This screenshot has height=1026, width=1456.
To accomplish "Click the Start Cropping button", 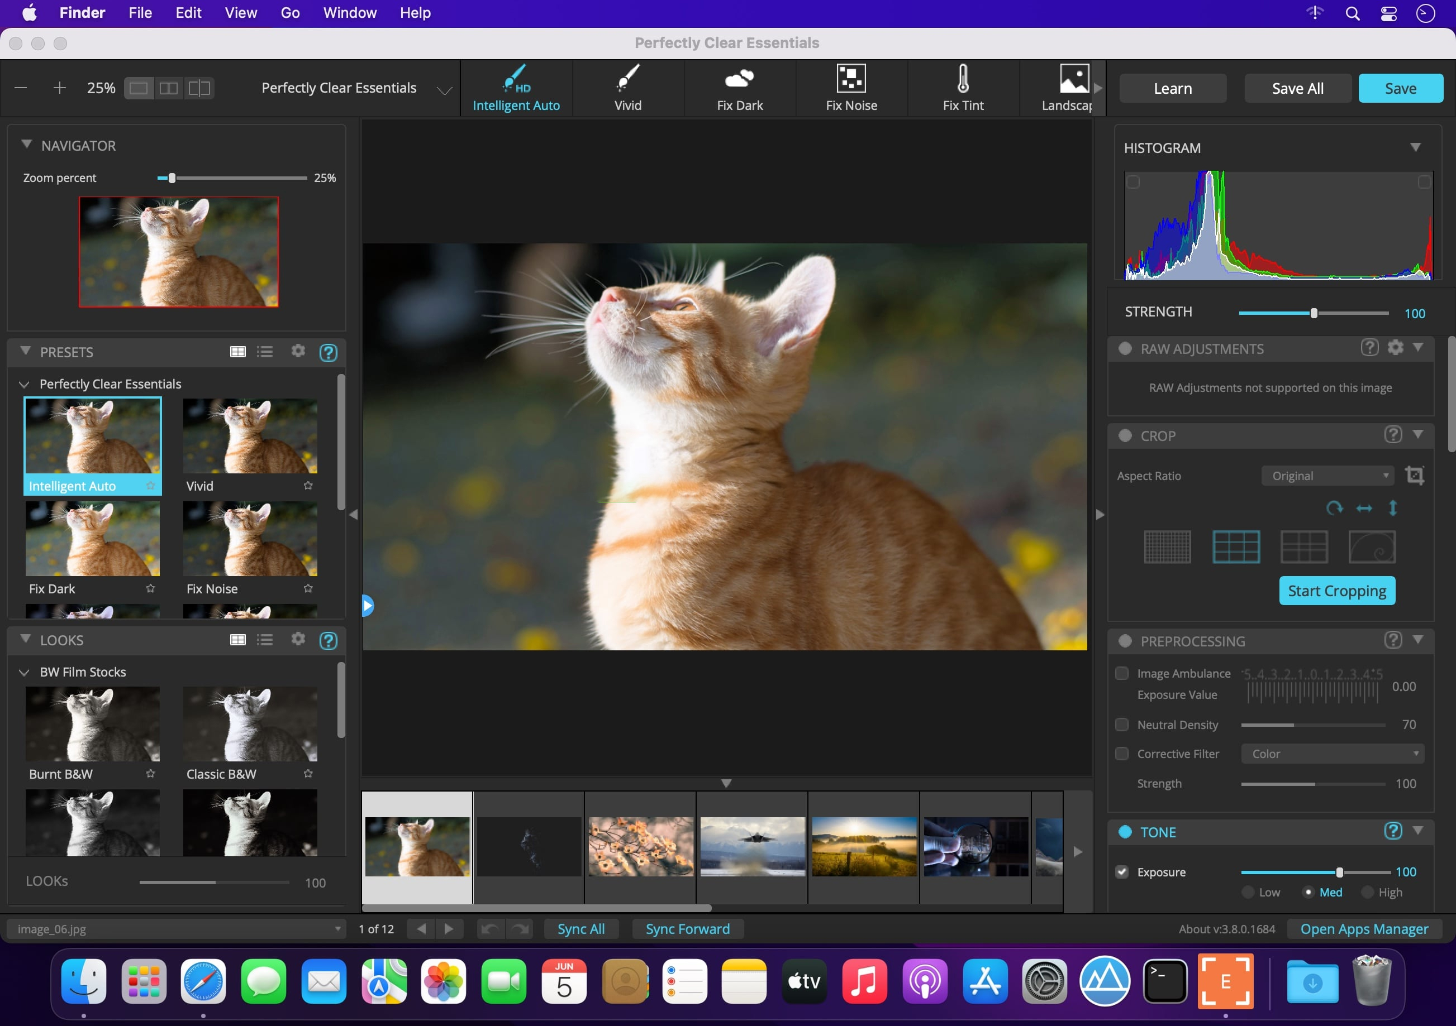I will point(1337,591).
